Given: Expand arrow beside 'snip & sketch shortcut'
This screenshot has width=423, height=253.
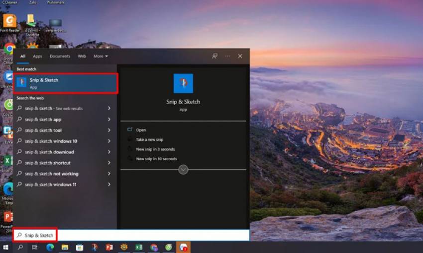Looking at the screenshot, I should click(x=109, y=163).
